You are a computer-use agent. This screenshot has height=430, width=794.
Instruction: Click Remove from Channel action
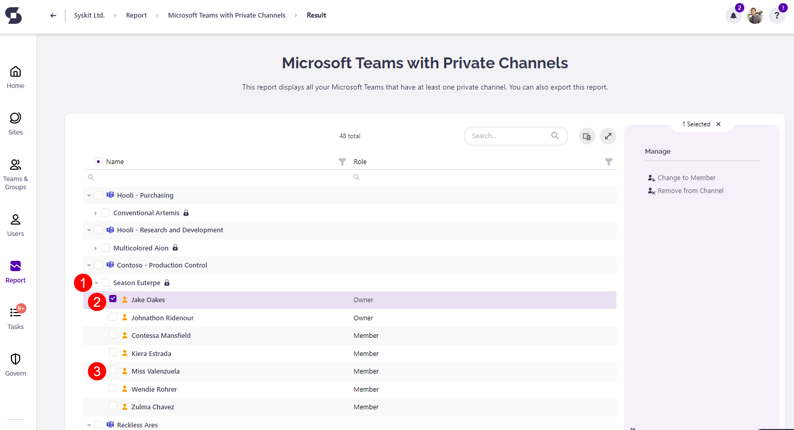[690, 190]
